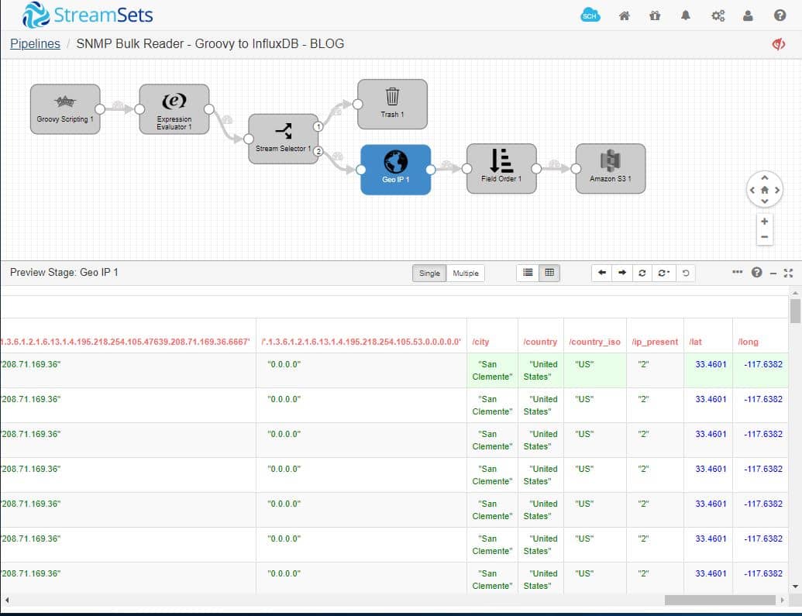Open StreamSets notifications via the bell icon
This screenshot has width=802, height=616.
[x=685, y=14]
